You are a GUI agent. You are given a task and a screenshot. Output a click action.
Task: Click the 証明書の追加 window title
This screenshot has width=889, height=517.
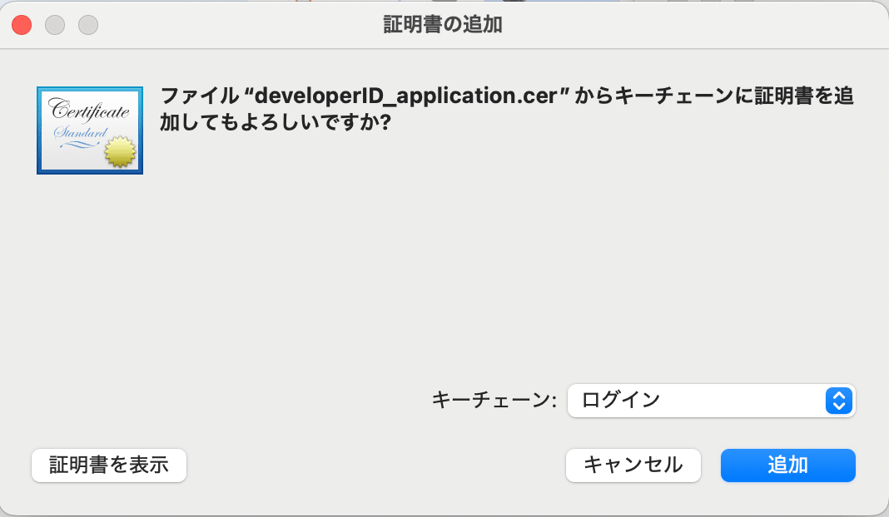click(x=443, y=24)
